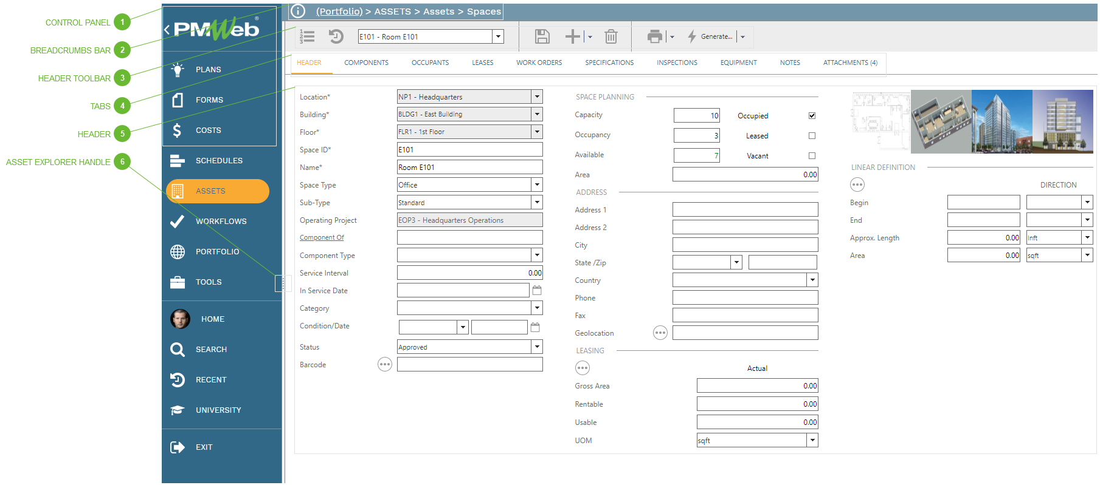Image resolution: width=1100 pixels, height=485 pixels.
Task: Click the Delete trash can icon
Action: pyautogui.click(x=611, y=37)
